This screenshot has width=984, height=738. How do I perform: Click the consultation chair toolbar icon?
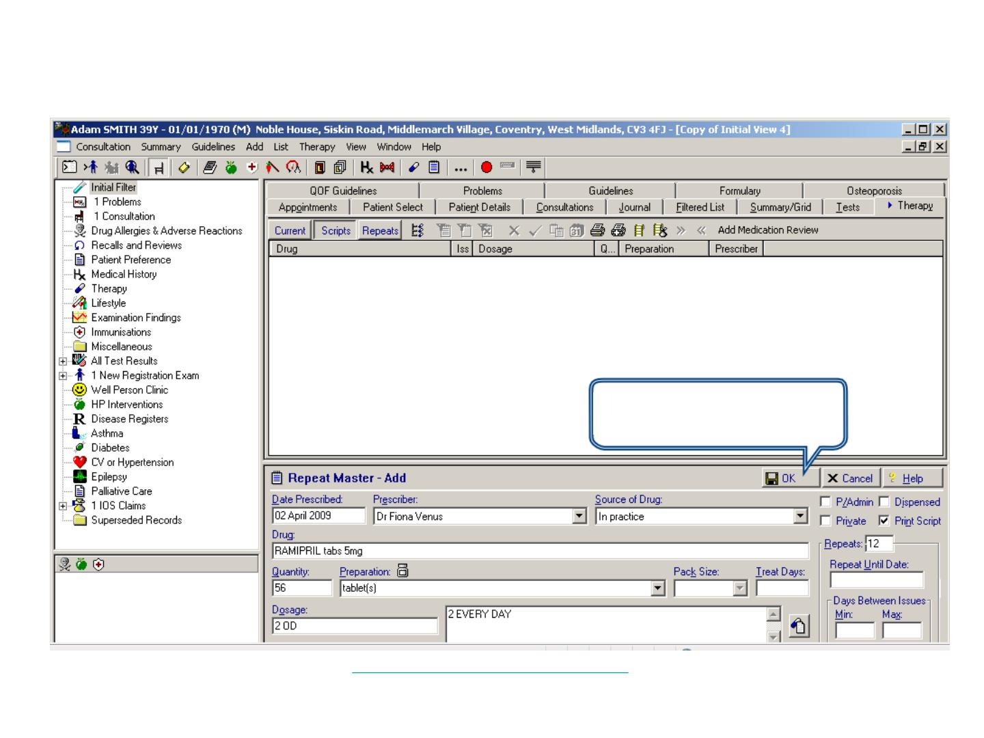(159, 167)
